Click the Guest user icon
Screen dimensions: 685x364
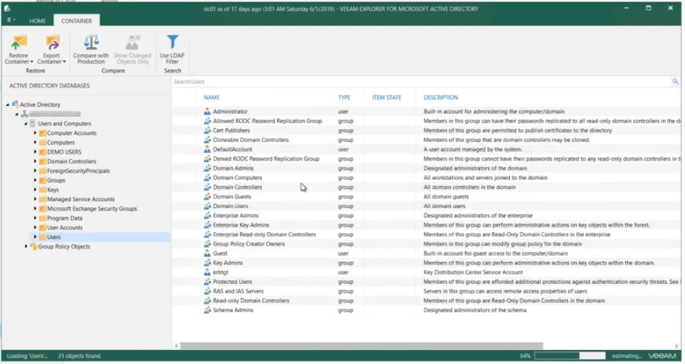point(207,253)
